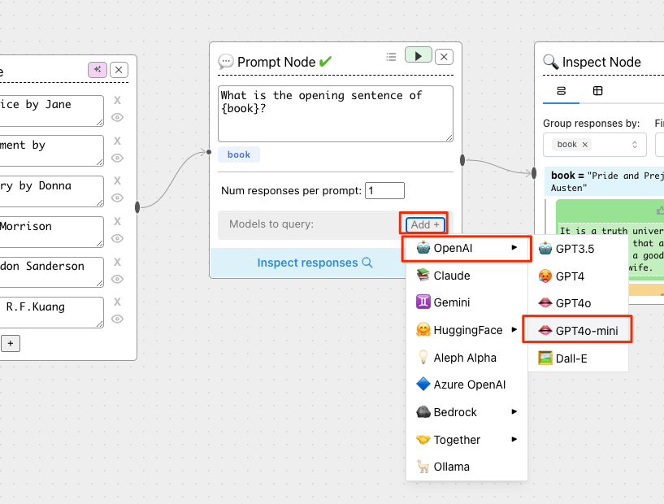This screenshot has height=504, width=664.
Task: Click the 'ment by' text field
Action: (51, 150)
